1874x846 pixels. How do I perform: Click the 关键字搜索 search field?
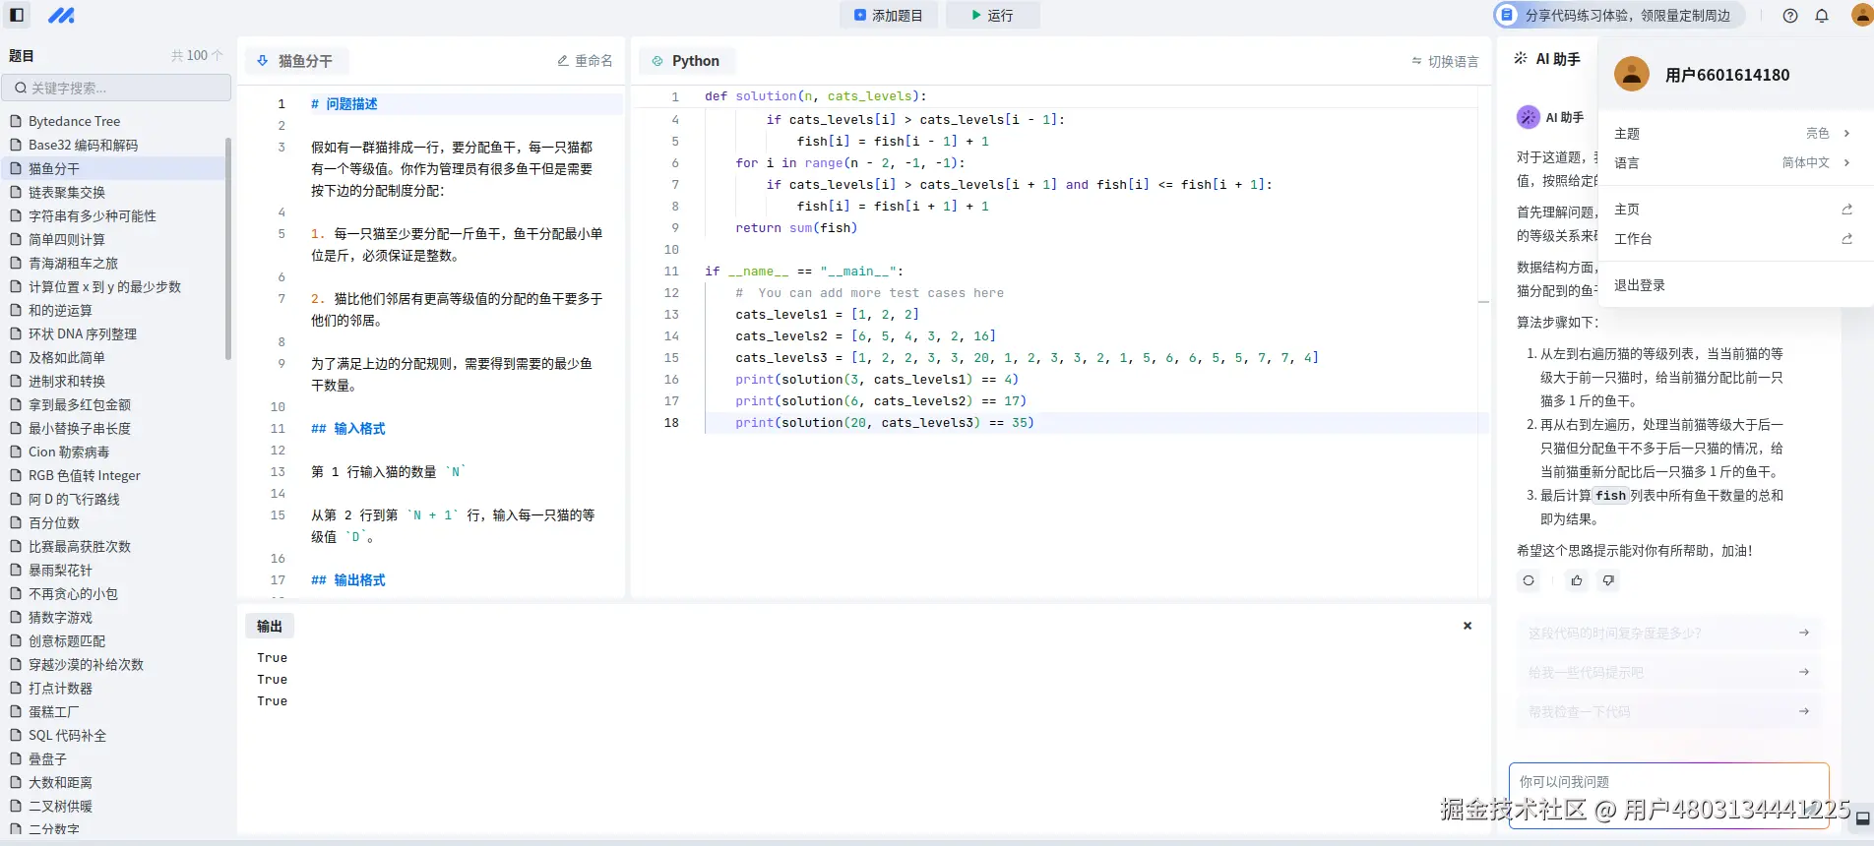coord(116,88)
